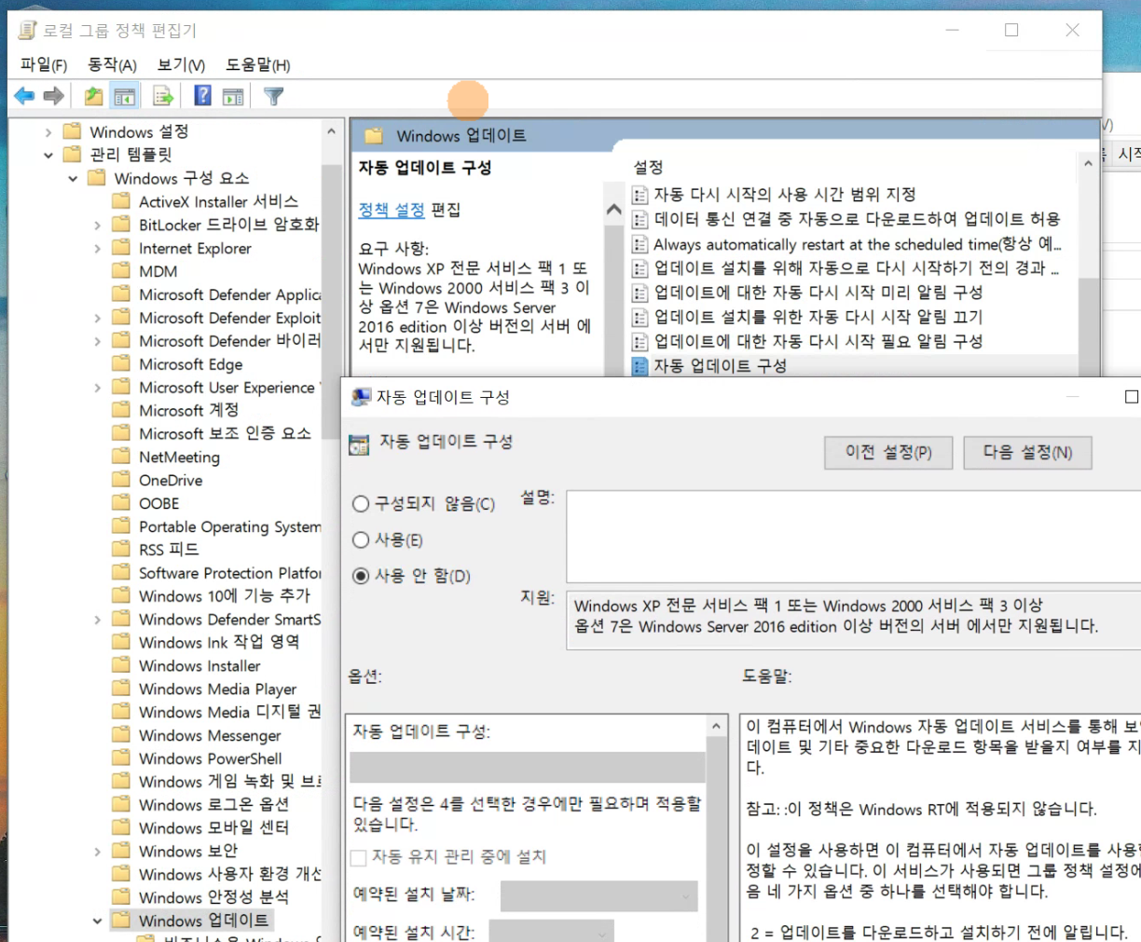Viewport: 1141px width, 942px height.
Task: Click the 이전 설정(P) button
Action: click(x=888, y=453)
